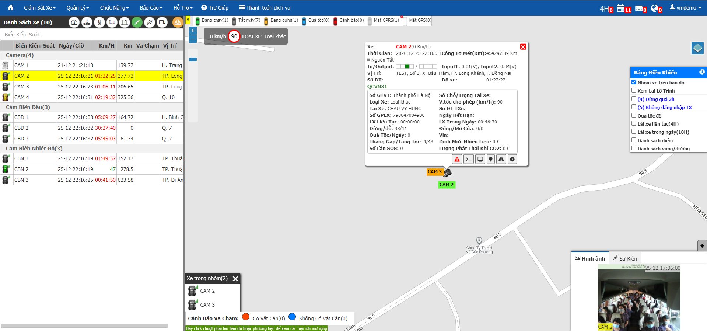Screen dimensions: 707x331
Task: Check '(5) Không đăng nhập TX' option
Action: tap(634, 107)
